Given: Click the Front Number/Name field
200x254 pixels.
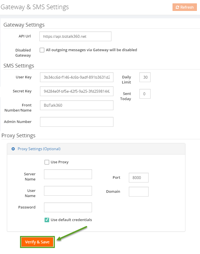Looking at the screenshot, I should 77,105.
